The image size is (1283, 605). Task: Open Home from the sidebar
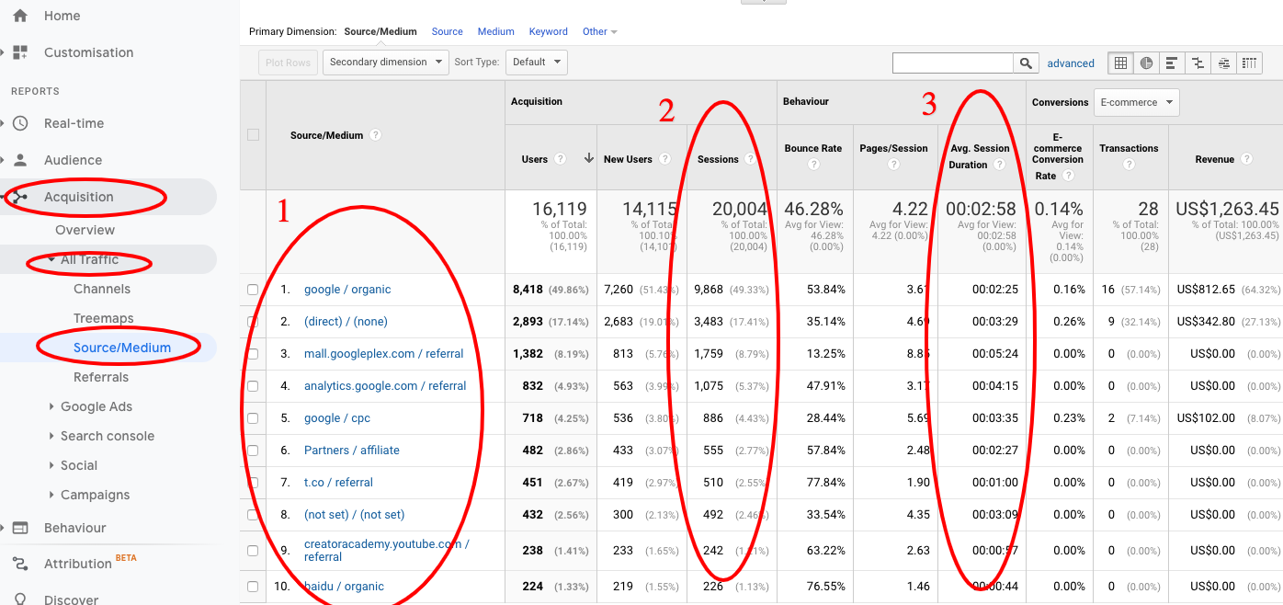click(62, 16)
